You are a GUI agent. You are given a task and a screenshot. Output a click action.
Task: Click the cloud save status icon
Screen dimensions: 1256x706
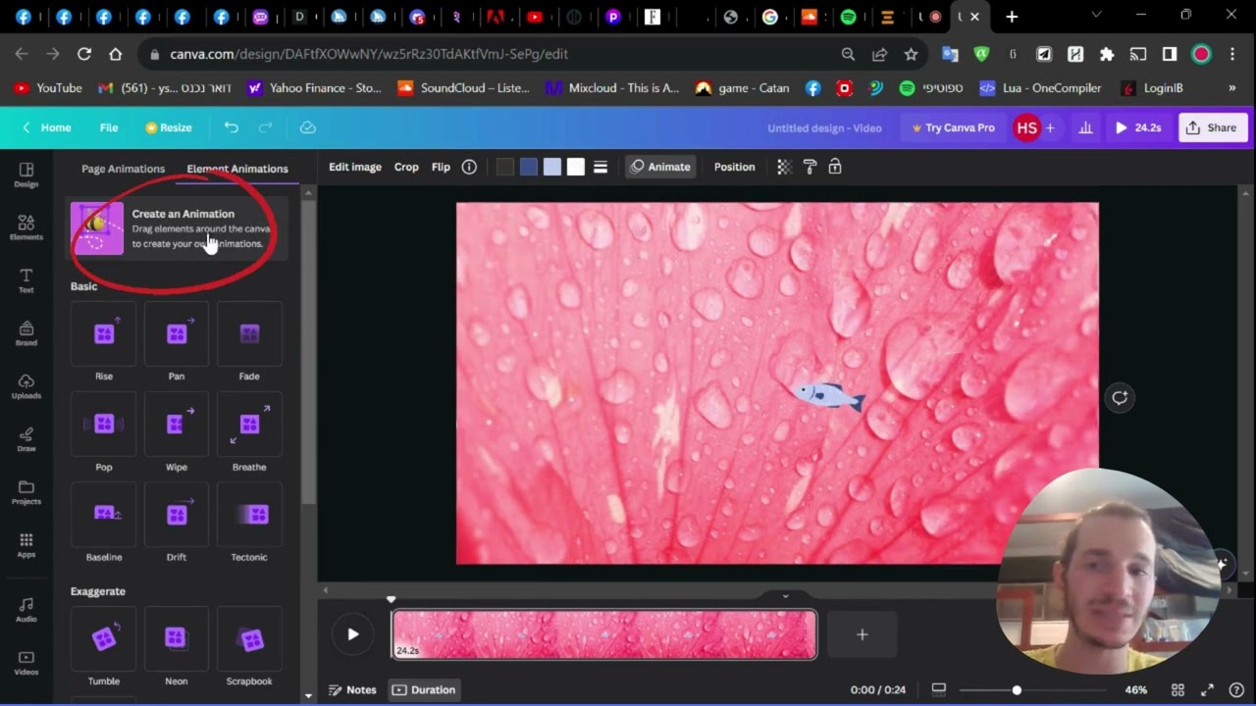[307, 127]
